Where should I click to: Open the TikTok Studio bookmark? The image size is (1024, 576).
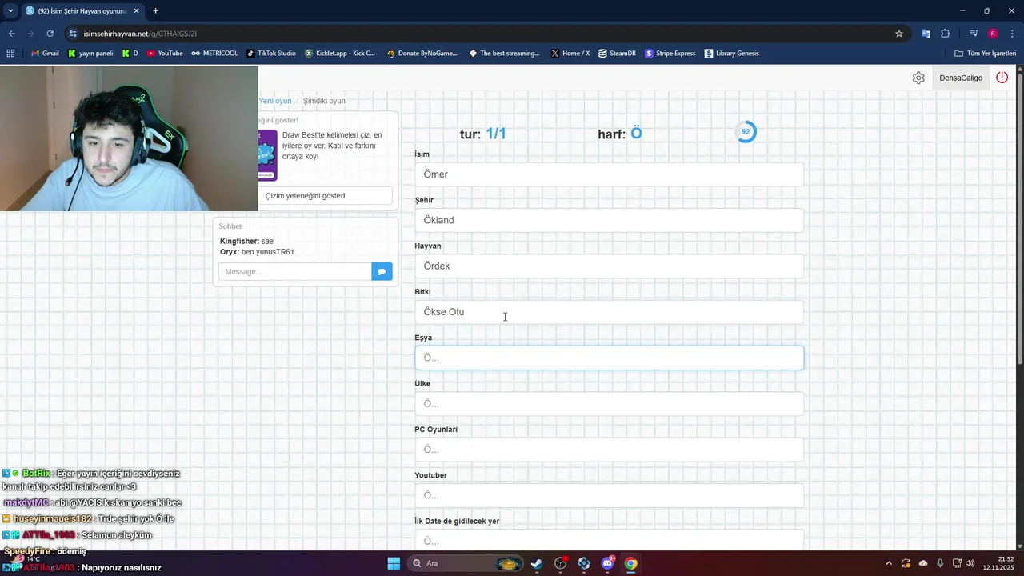point(271,54)
